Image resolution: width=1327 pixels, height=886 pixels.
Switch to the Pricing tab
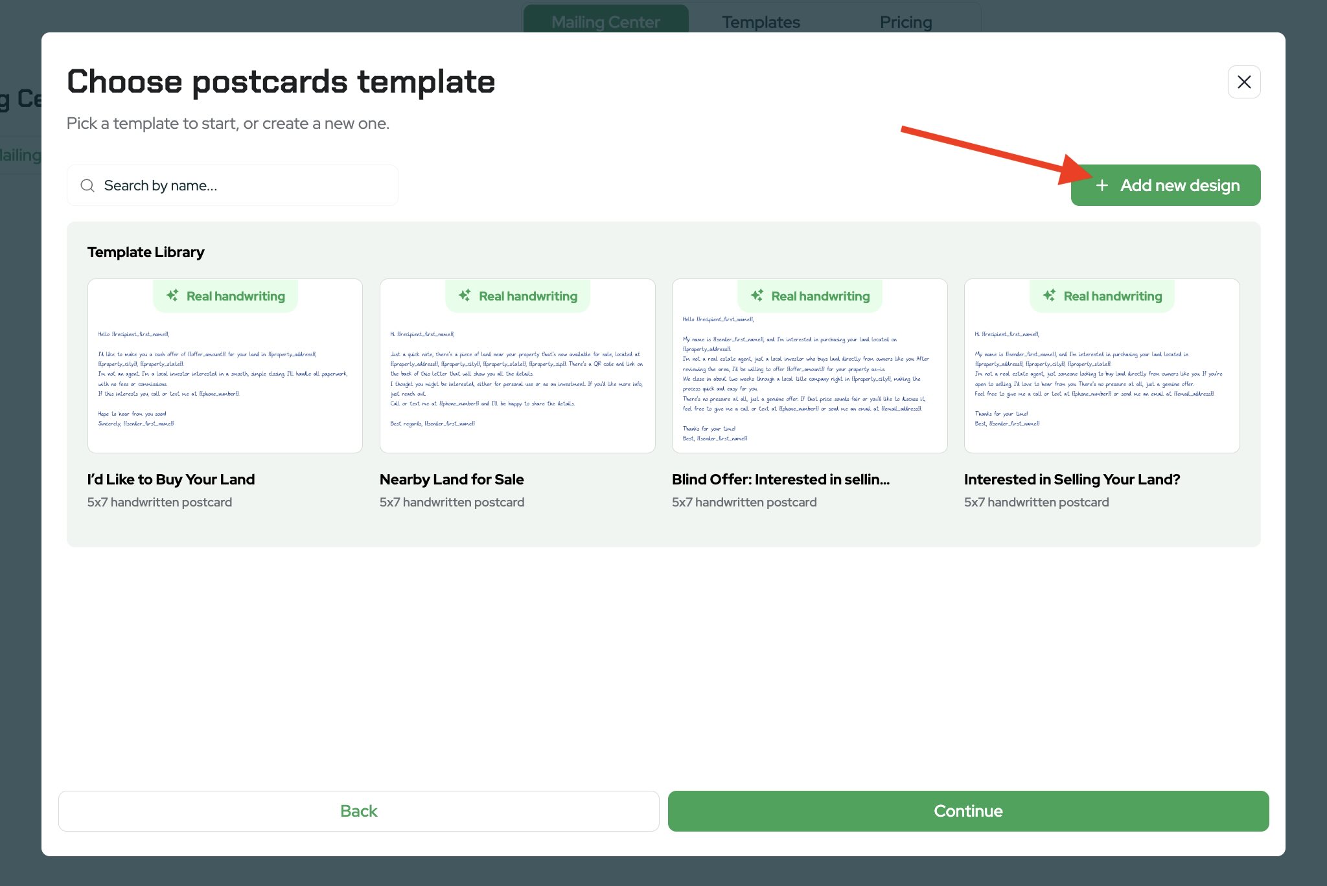pos(905,22)
